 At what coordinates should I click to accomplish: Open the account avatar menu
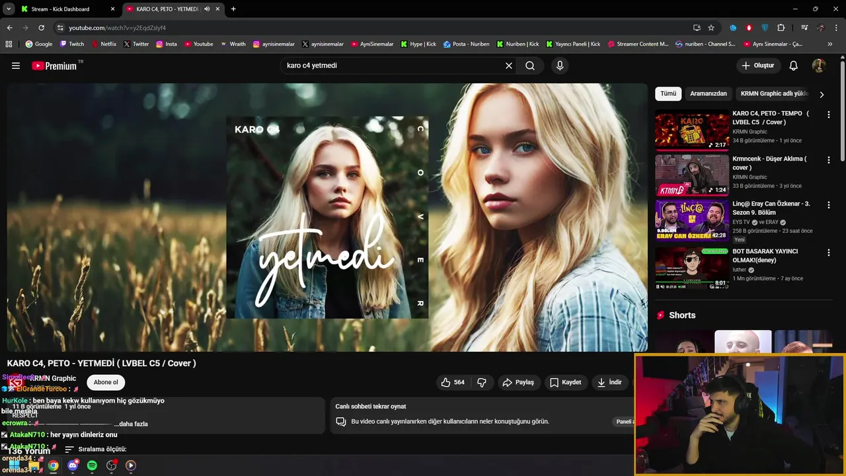point(819,65)
